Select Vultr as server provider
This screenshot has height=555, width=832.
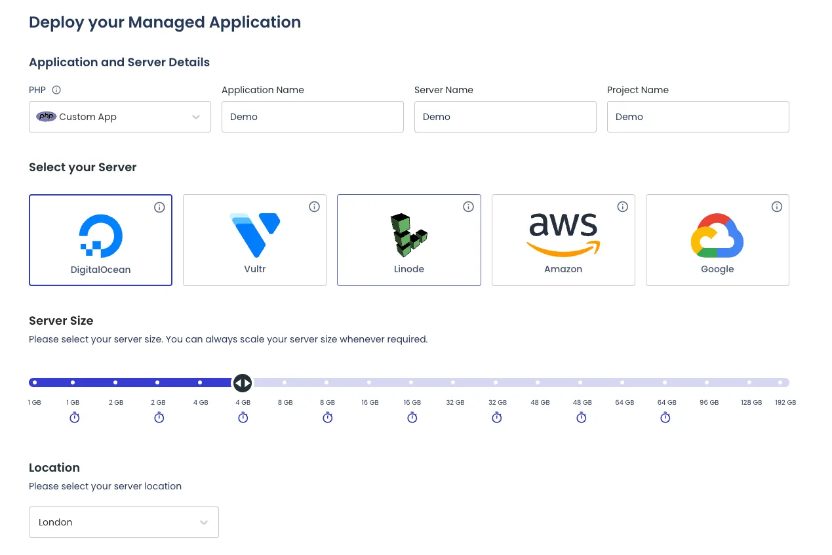[x=254, y=240]
